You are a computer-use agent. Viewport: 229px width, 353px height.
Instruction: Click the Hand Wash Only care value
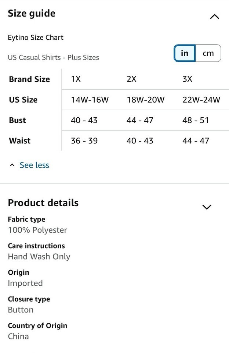(39, 257)
